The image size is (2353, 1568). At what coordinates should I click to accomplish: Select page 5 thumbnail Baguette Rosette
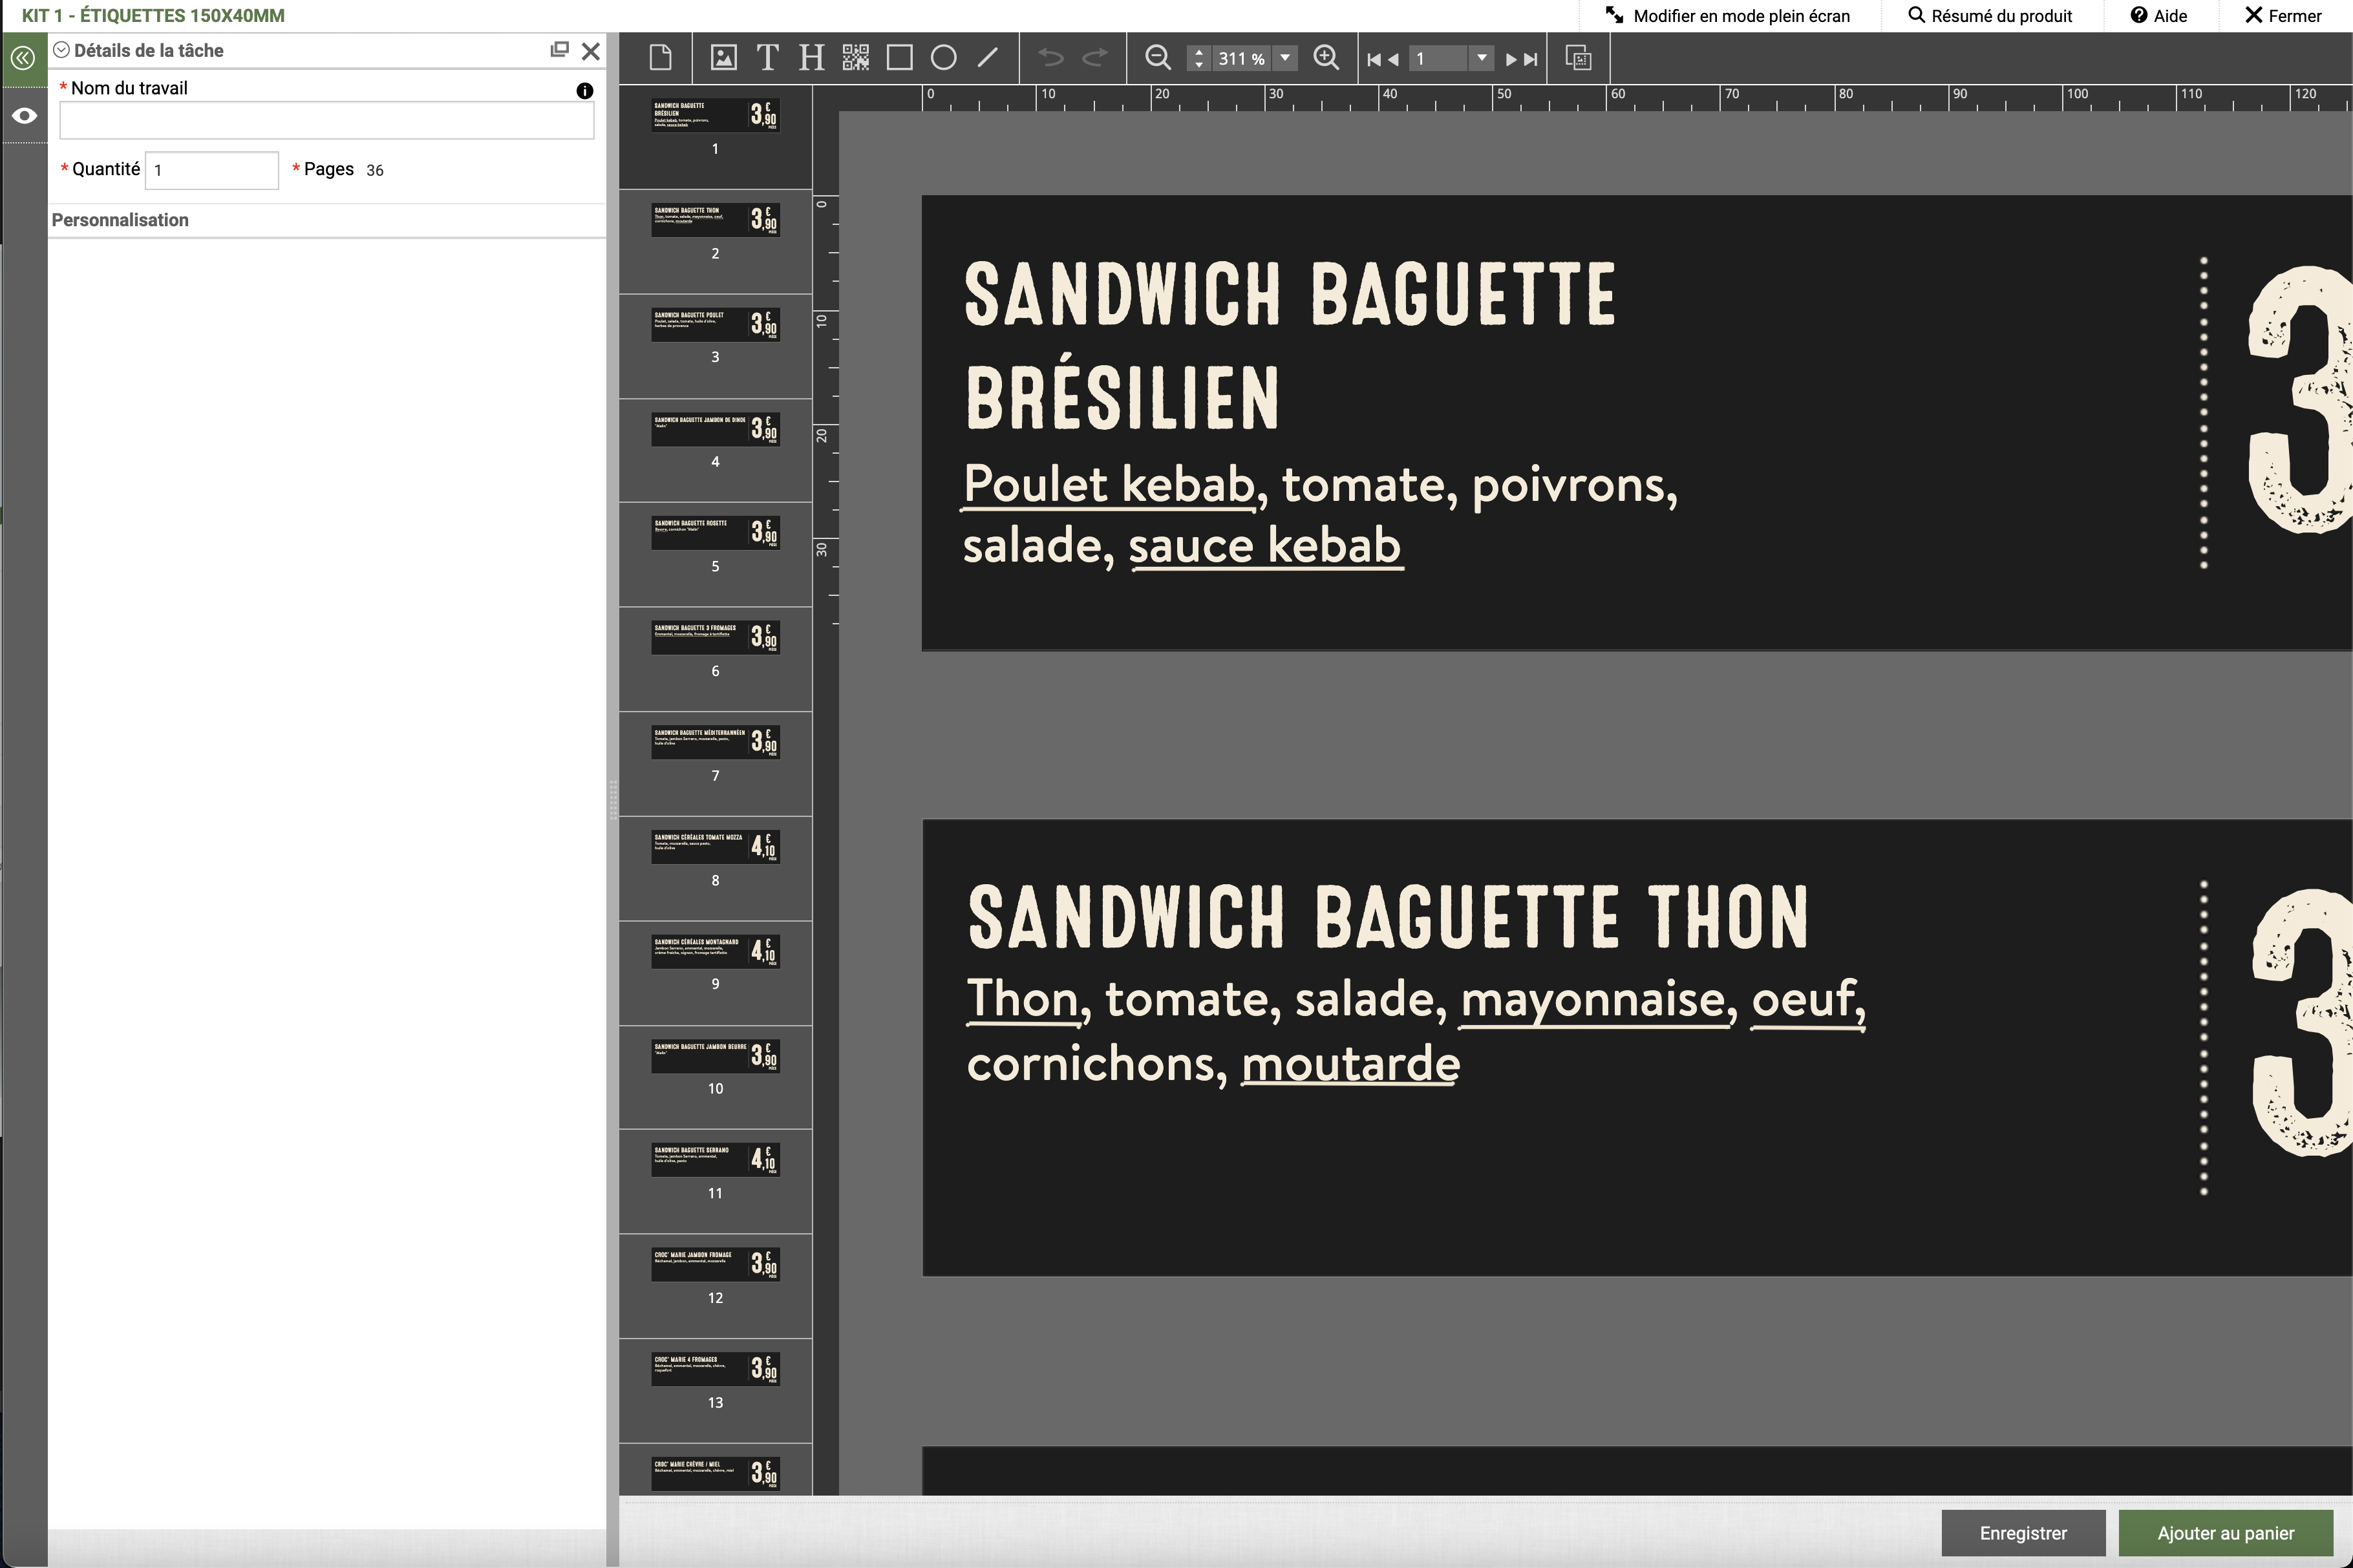pos(715,533)
